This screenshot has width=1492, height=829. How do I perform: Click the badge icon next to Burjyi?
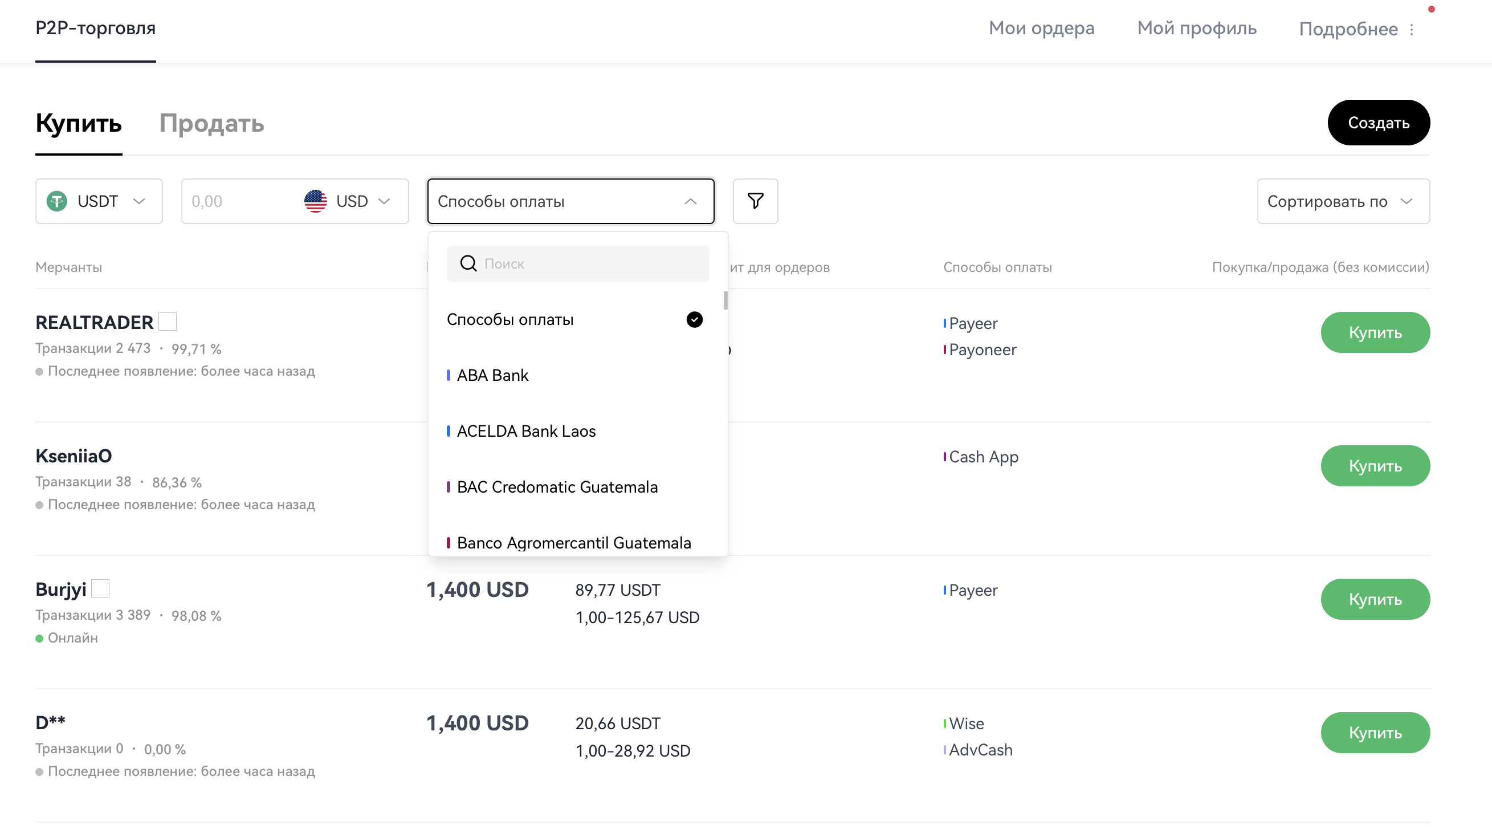click(100, 588)
